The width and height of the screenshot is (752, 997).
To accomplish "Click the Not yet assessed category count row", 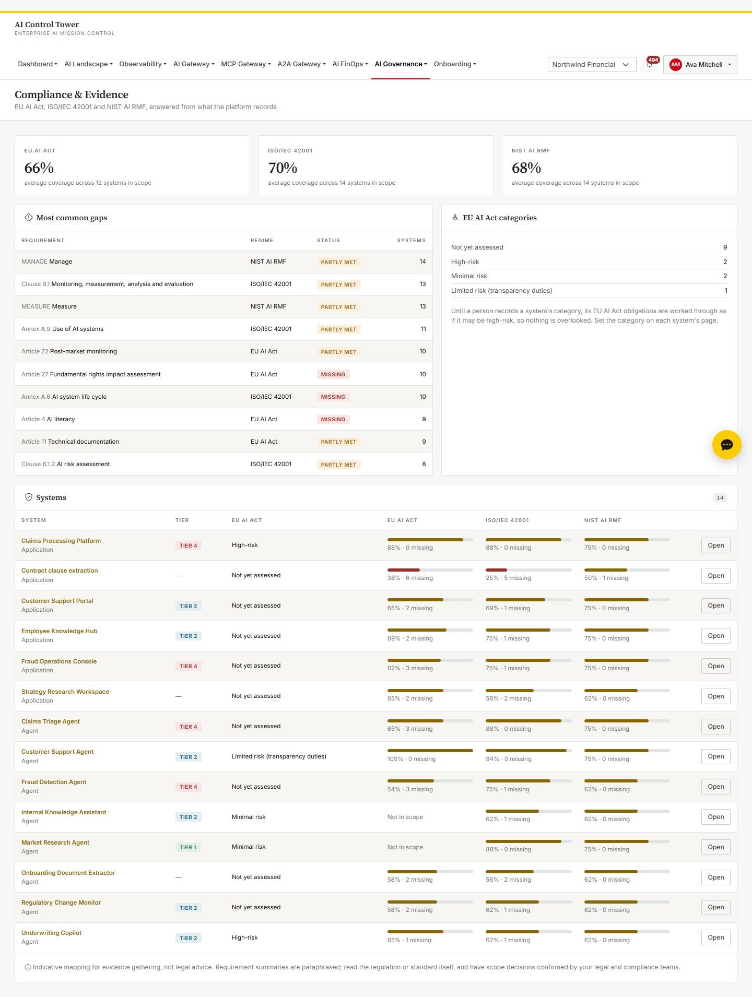I will click(x=589, y=247).
